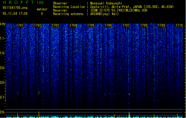
Task: Click the 1708 time marker
Action: click(144, 25)
